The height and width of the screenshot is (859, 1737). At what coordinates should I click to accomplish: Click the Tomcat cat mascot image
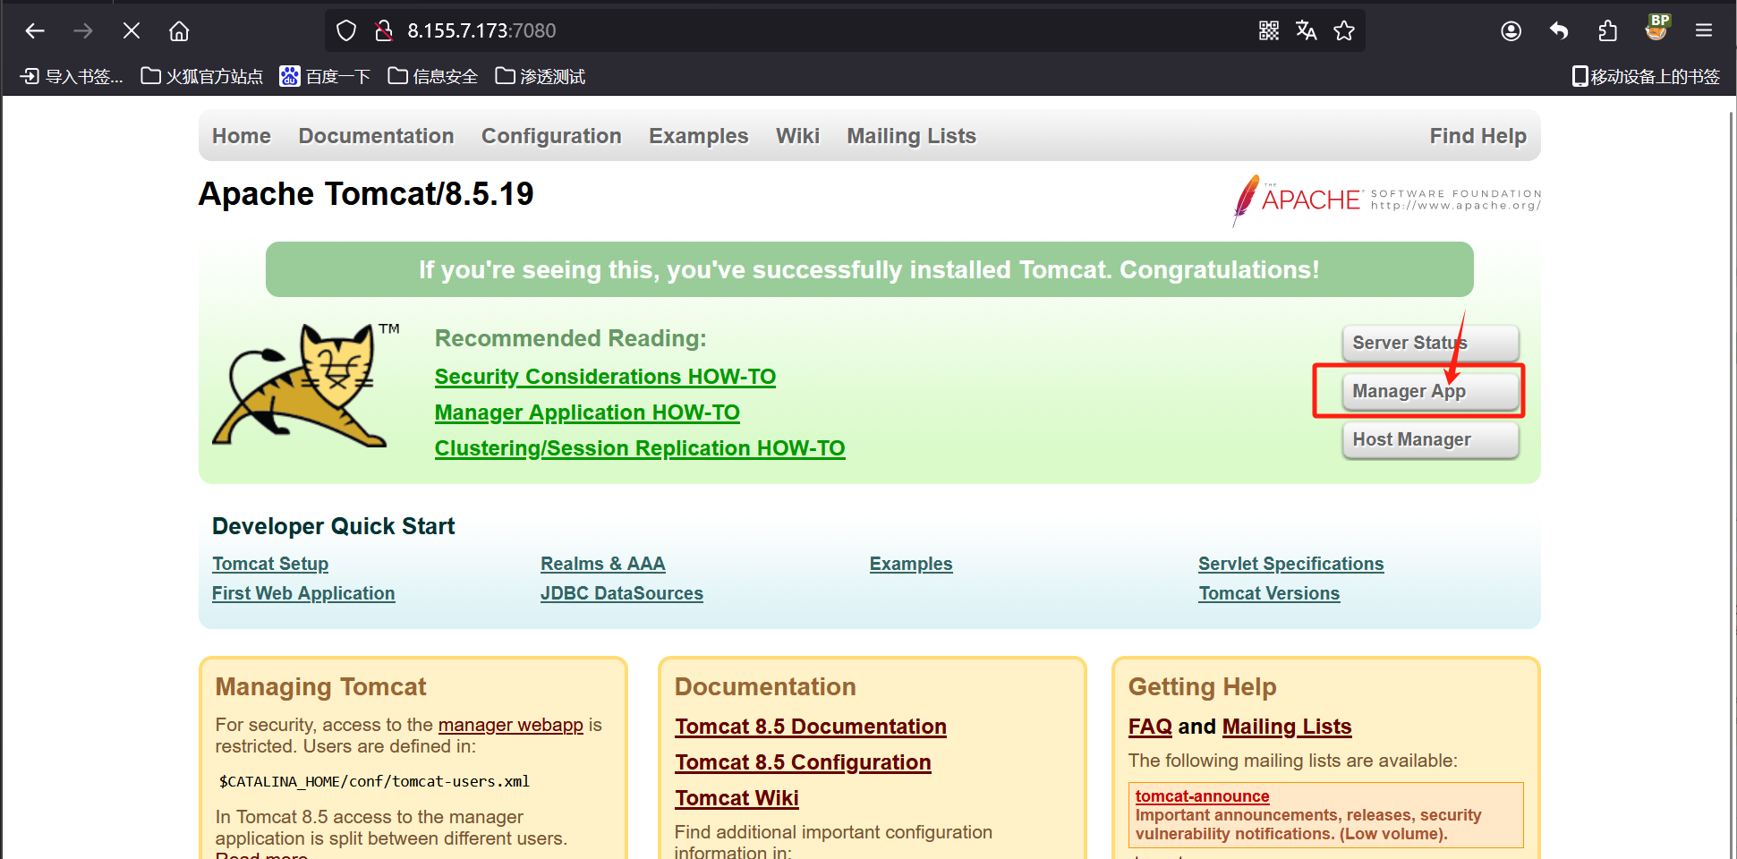pyautogui.click(x=306, y=386)
